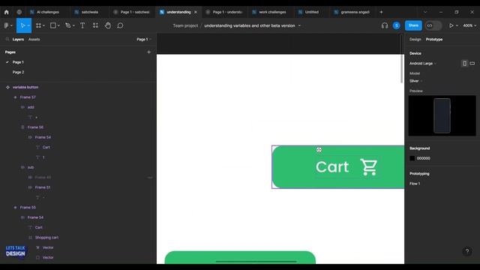Toggle visibility of the dimmed Frame layer
This screenshot has width=480, height=270.
(x=150, y=178)
